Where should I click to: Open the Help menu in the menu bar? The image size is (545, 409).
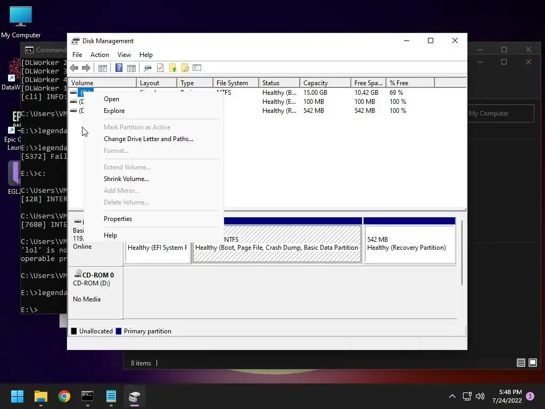(x=146, y=55)
